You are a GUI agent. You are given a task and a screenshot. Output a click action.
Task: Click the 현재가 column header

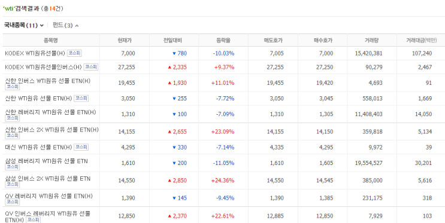click(x=125, y=40)
